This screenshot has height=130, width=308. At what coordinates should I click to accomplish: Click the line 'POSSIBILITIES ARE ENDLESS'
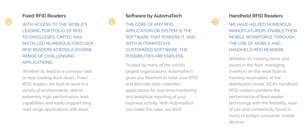click(154, 56)
